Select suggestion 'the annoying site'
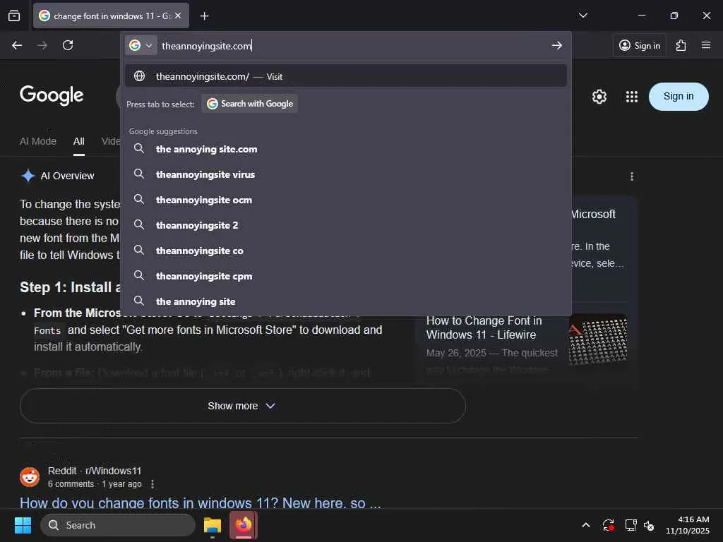Screen dimensions: 723x542 (x=346, y=301)
